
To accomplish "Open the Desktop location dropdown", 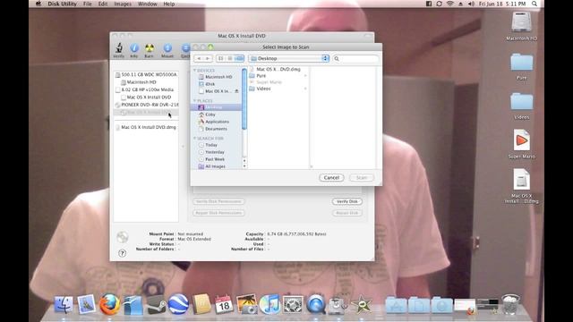I will [x=288, y=58].
